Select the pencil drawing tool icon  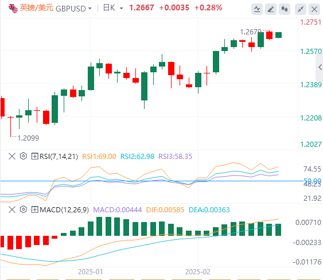tap(271, 9)
